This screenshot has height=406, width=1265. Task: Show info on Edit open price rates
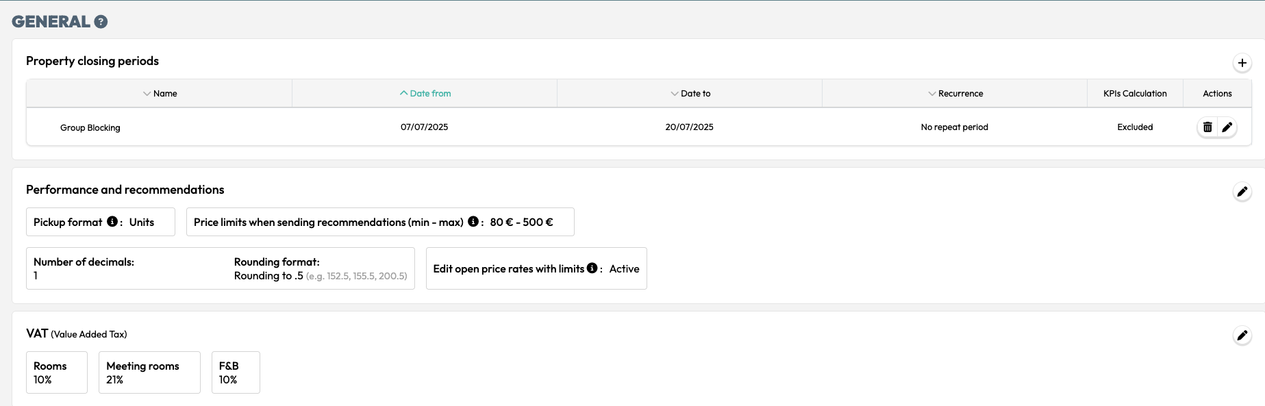592,268
